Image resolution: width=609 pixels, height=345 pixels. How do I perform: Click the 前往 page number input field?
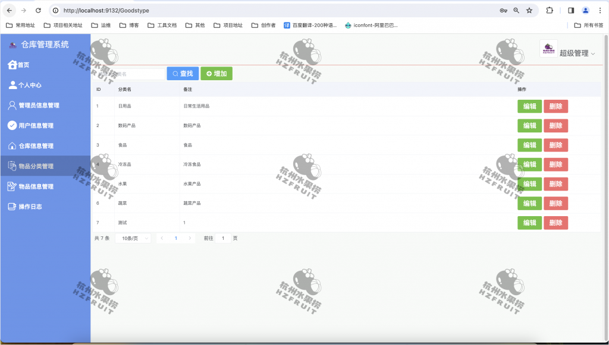223,238
